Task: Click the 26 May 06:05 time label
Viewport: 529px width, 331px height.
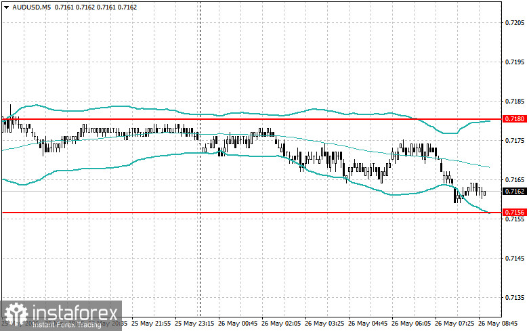Action: coord(411,324)
